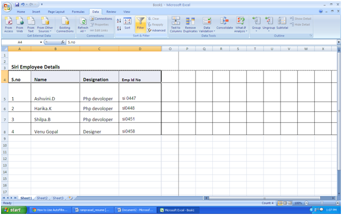This screenshot has height=215, width=342.
Task: Open the Existing Connections dialog
Action: click(x=65, y=25)
